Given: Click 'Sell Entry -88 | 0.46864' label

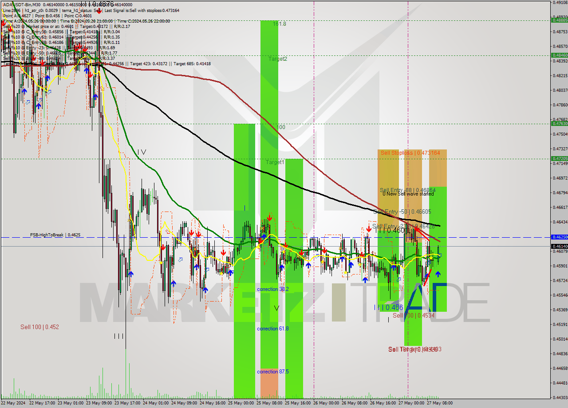Looking at the screenshot, I should (x=408, y=190).
